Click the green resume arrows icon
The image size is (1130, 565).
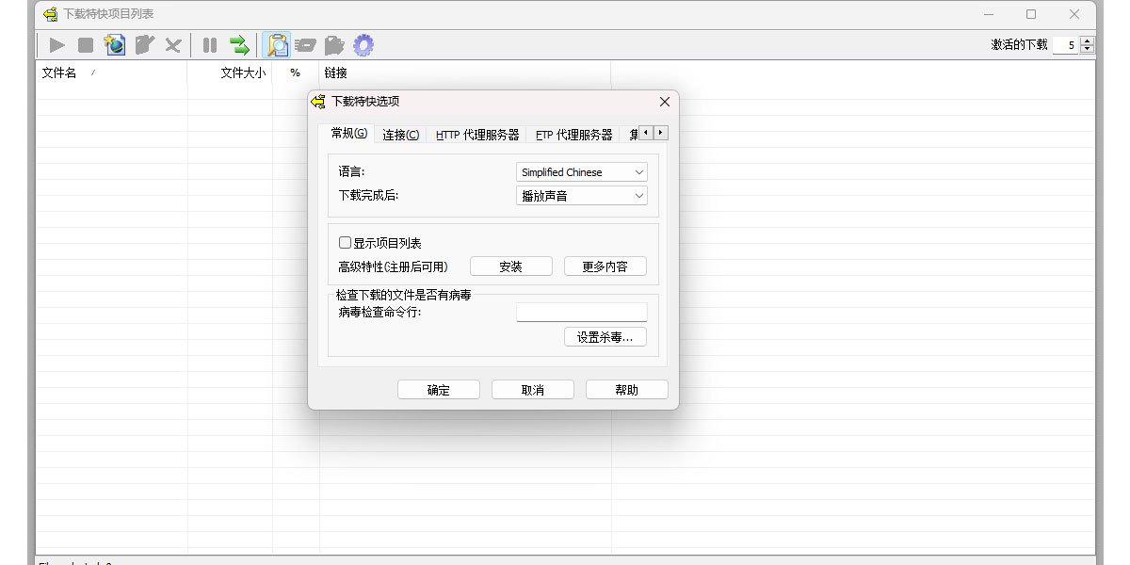pos(238,44)
